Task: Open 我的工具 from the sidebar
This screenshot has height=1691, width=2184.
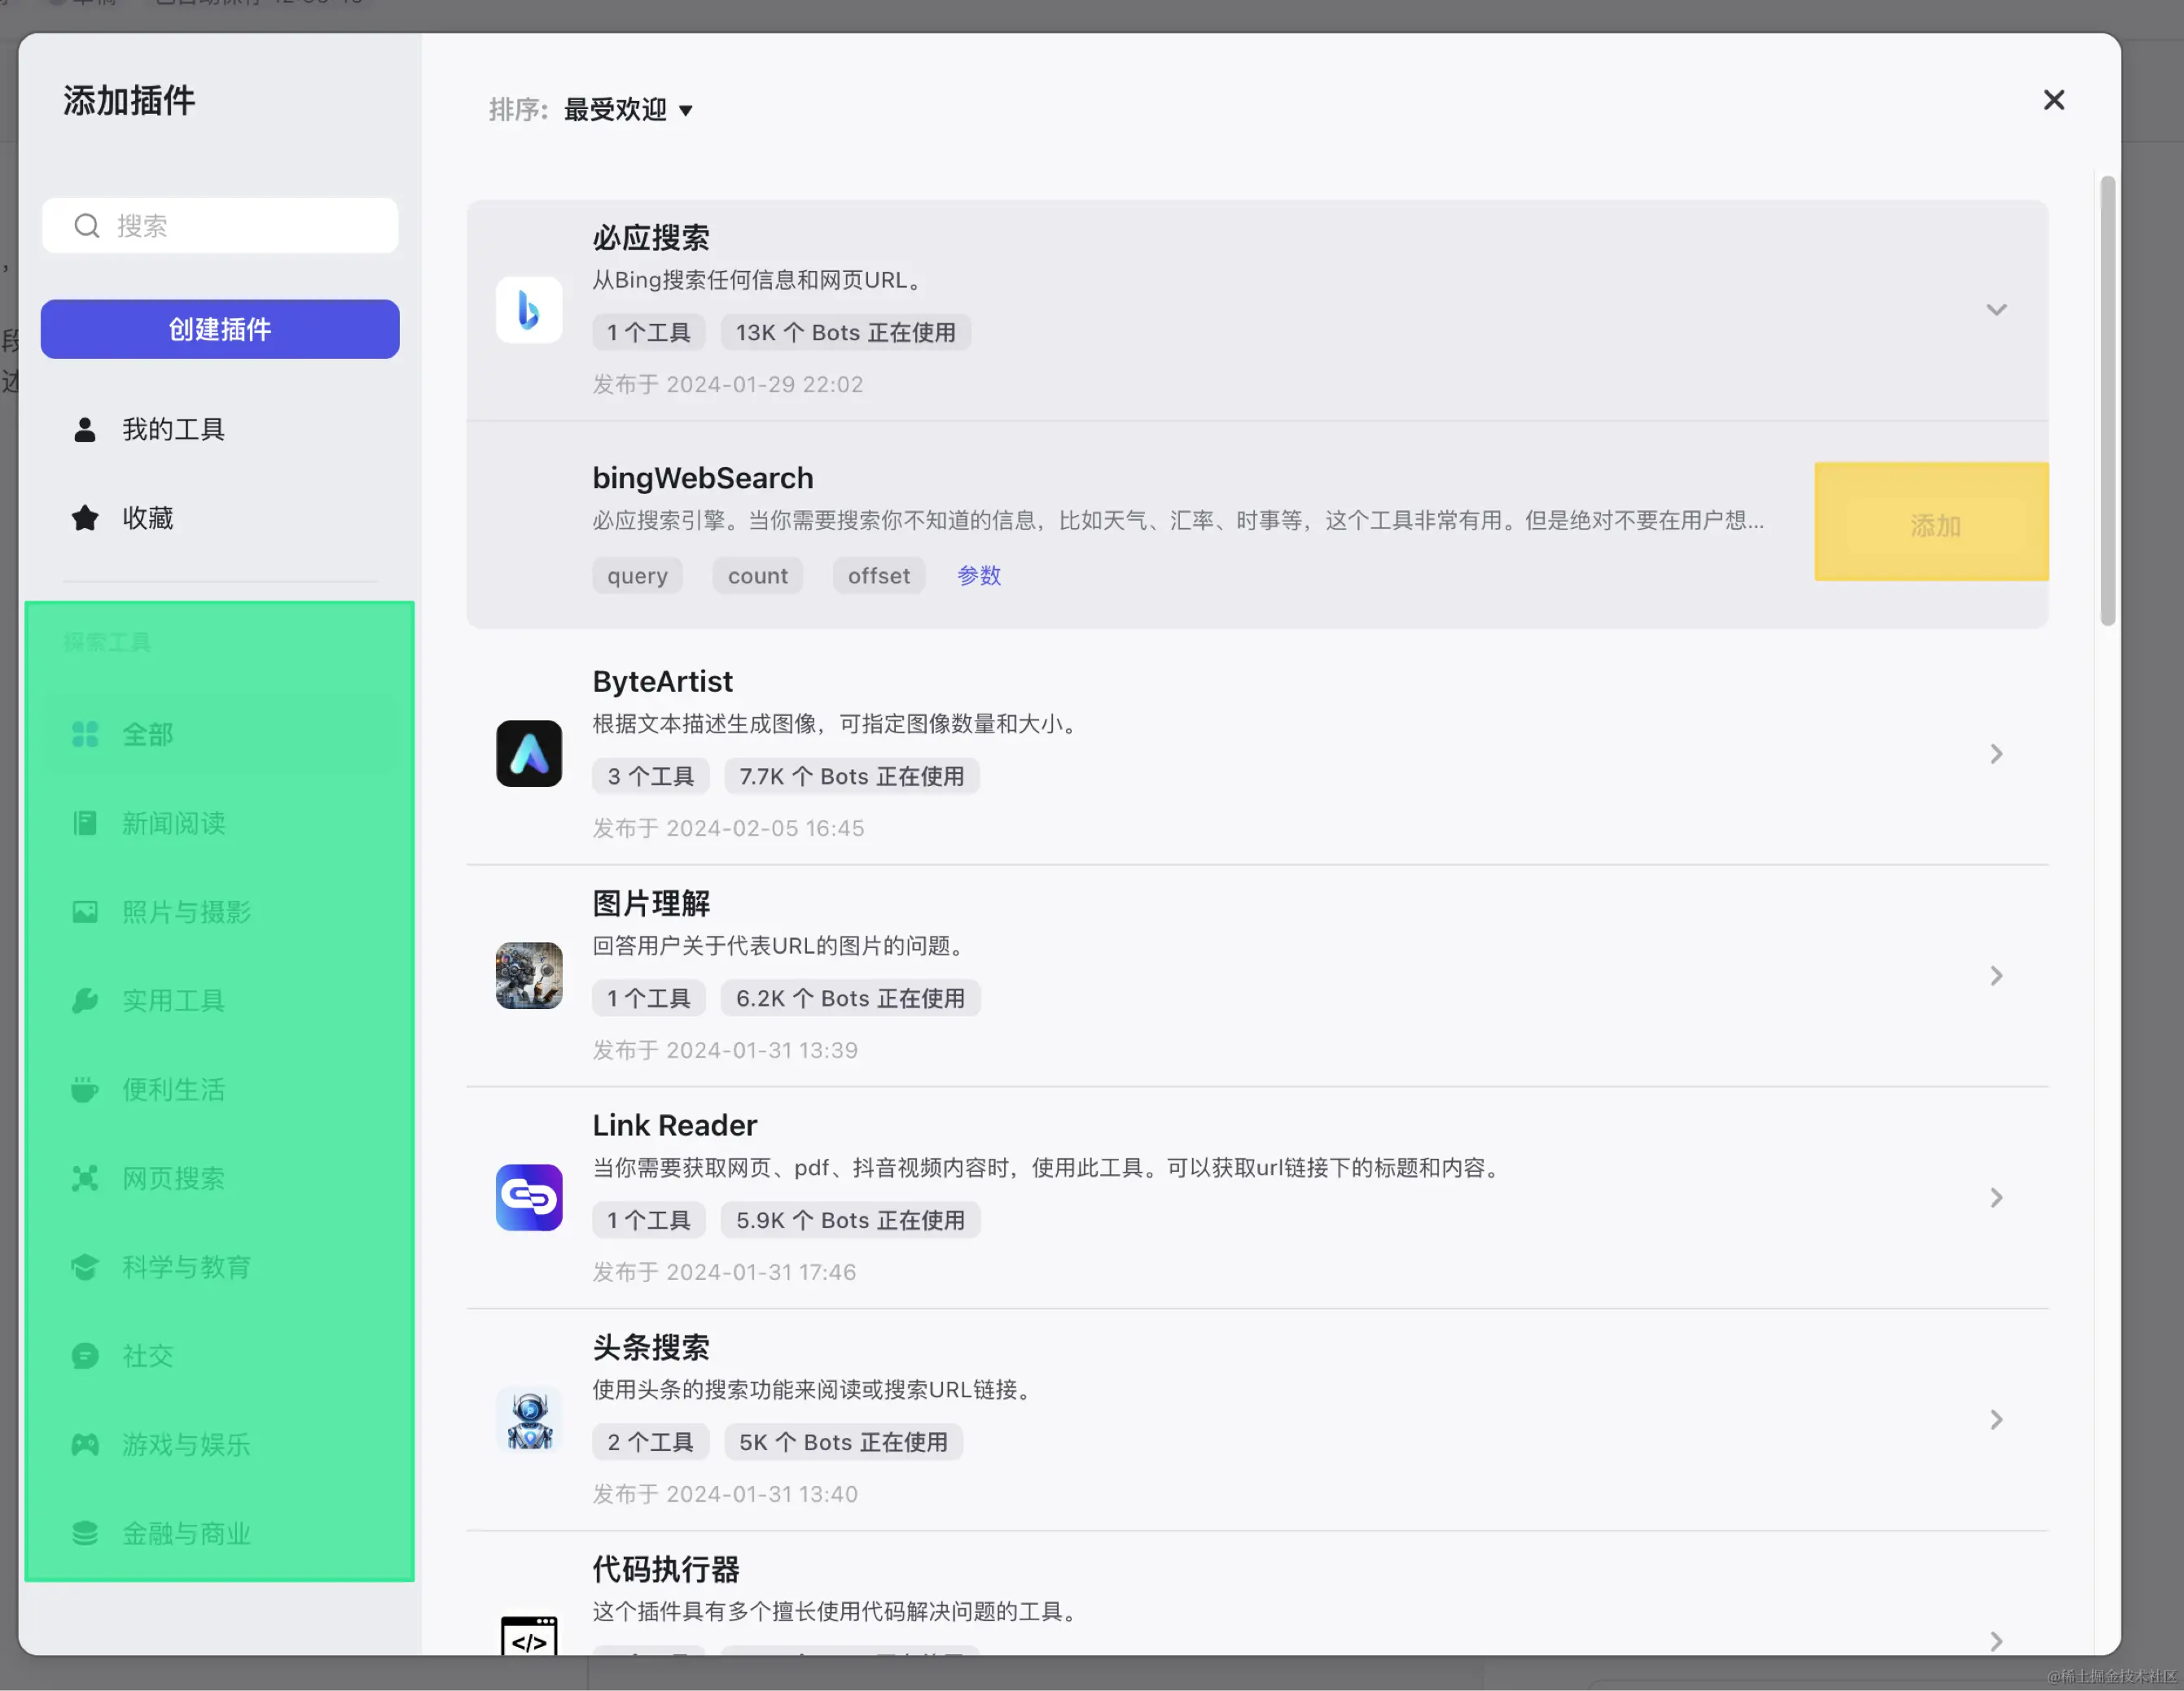Action: 172,430
